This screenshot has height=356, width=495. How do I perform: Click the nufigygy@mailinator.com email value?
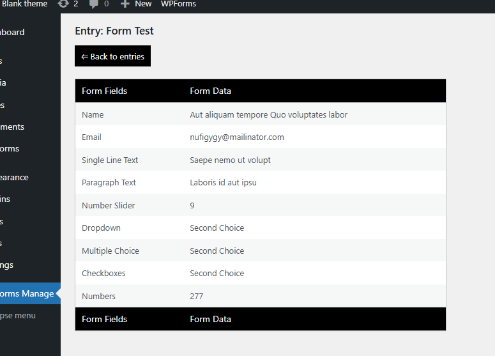point(237,137)
